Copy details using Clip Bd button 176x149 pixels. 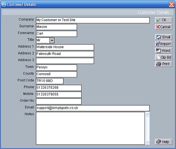pos(164,57)
